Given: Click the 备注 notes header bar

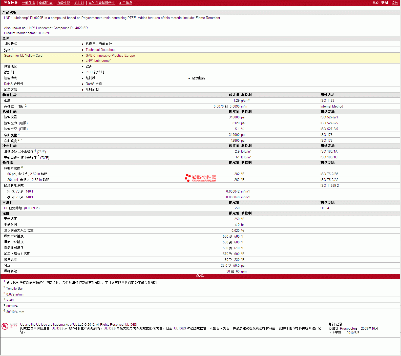Looking at the screenshot, I should pyautogui.click(x=200, y=277).
